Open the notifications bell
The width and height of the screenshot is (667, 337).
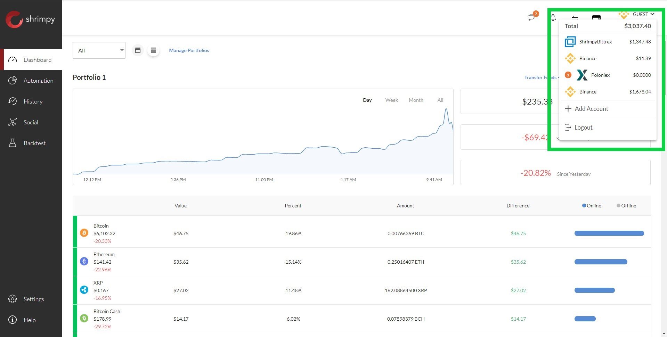tap(553, 17)
